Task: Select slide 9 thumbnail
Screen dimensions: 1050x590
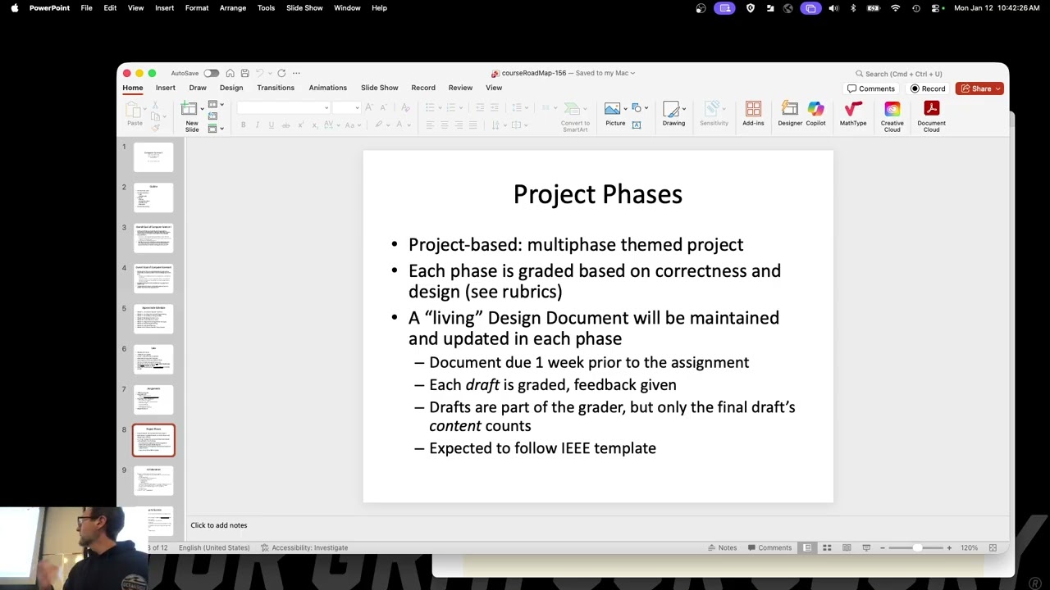Action: pyautogui.click(x=153, y=480)
